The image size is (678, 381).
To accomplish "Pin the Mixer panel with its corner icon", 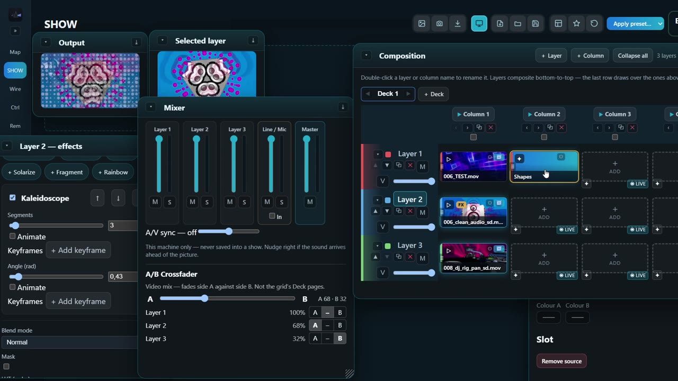I will click(x=343, y=107).
